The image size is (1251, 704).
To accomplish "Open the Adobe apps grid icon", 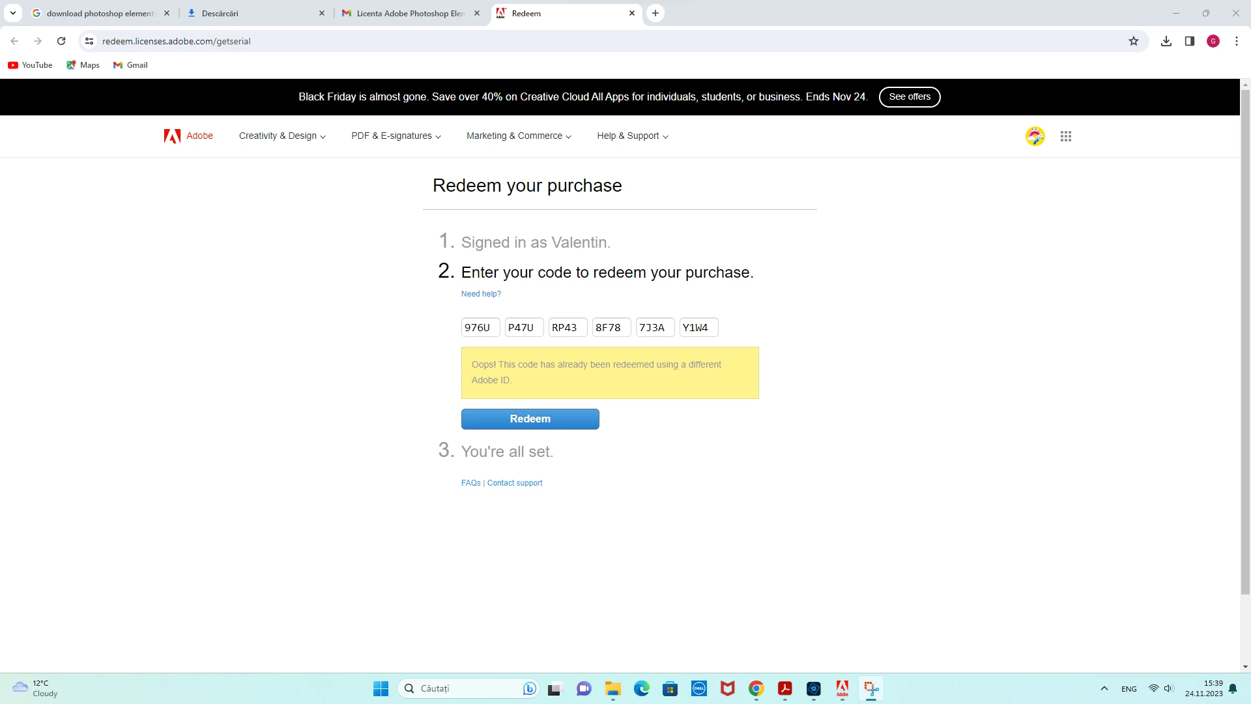I will (x=1066, y=136).
